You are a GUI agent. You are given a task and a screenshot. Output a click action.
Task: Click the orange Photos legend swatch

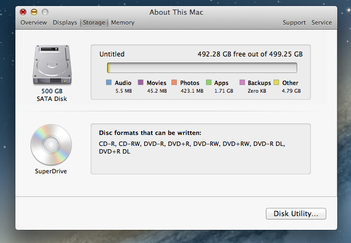(x=174, y=82)
